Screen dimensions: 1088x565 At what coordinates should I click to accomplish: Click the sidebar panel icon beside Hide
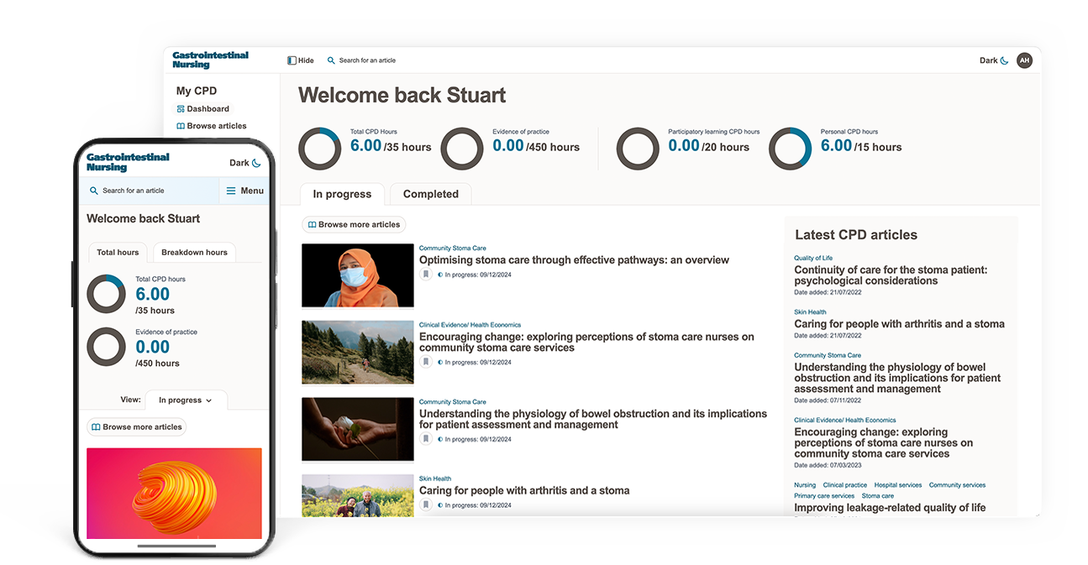click(x=292, y=60)
